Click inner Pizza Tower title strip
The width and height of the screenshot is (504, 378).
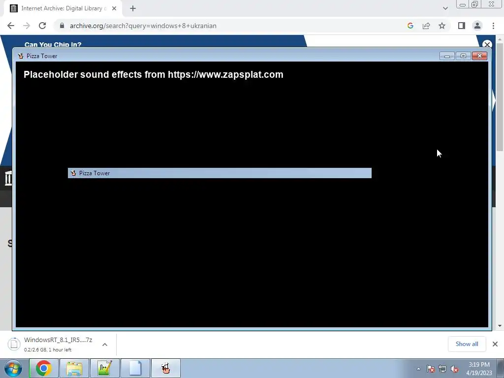[x=220, y=173]
